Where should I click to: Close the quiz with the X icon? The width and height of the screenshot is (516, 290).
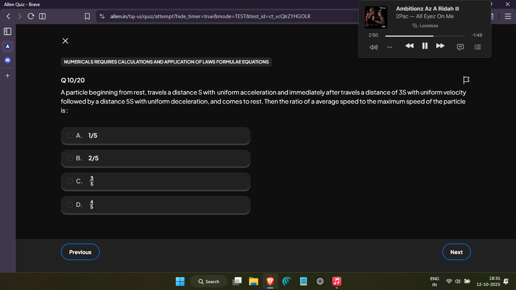click(x=65, y=41)
